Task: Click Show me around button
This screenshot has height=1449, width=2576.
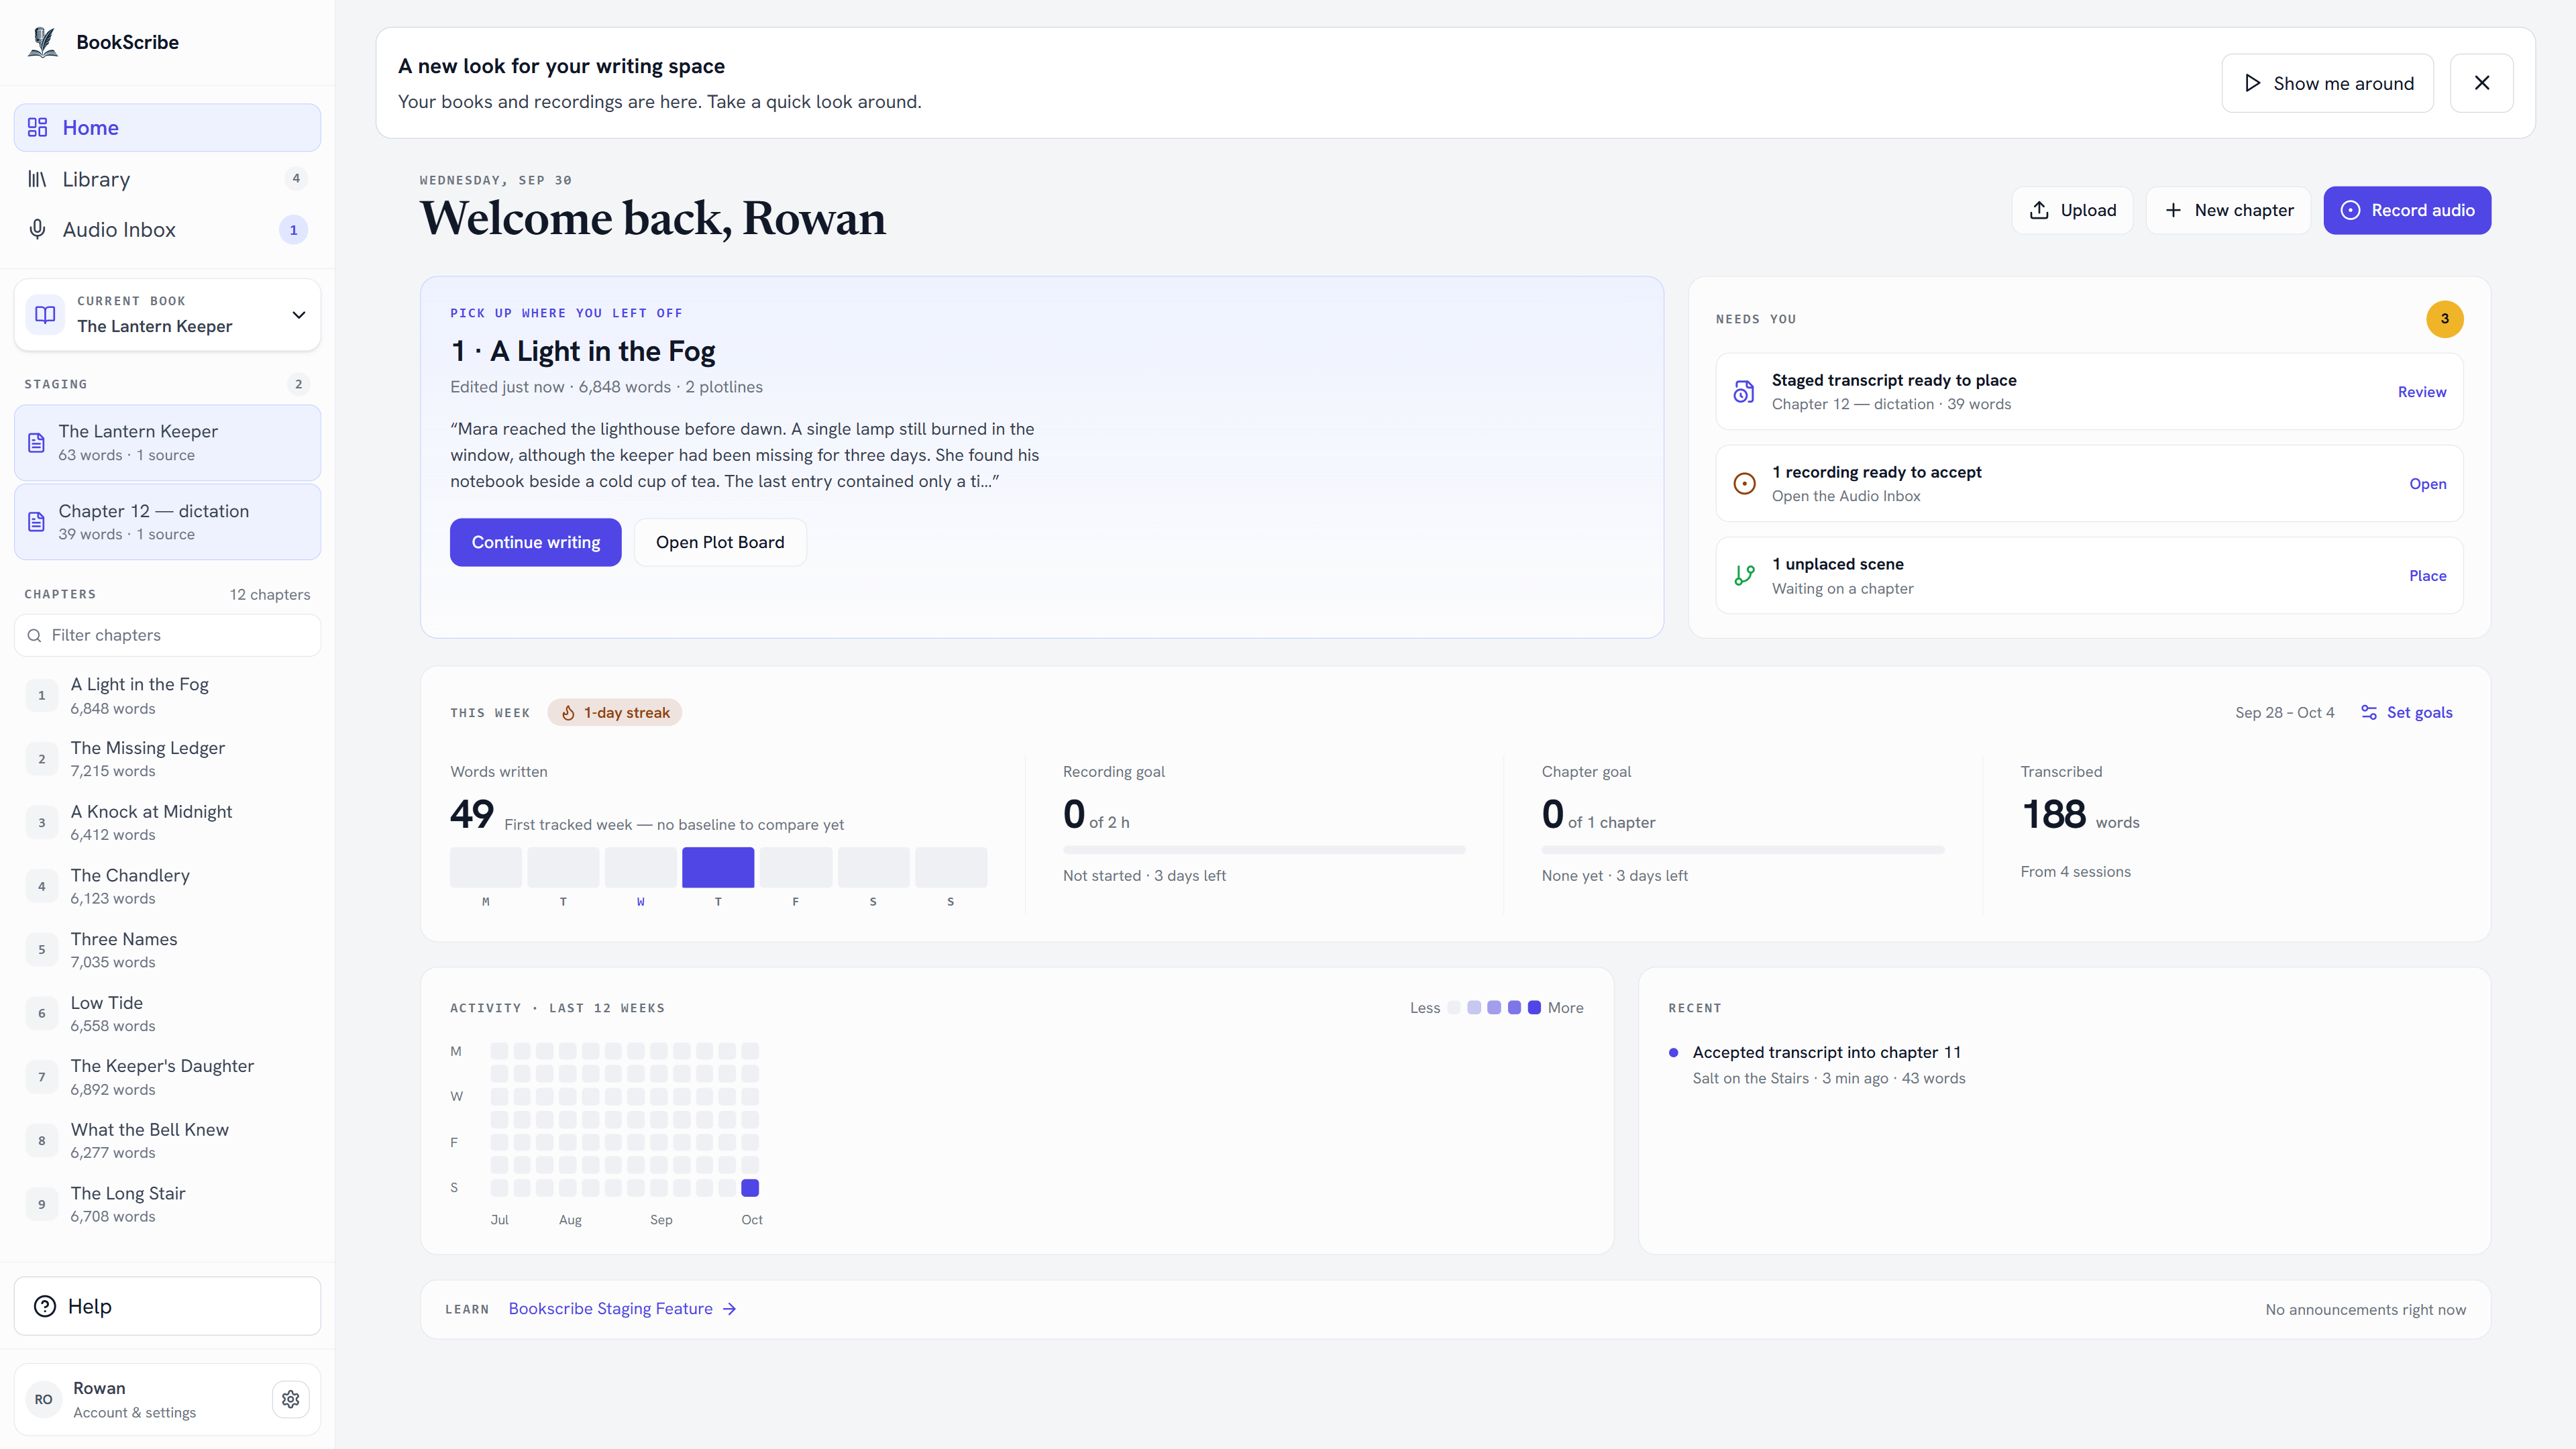Action: [2328, 83]
